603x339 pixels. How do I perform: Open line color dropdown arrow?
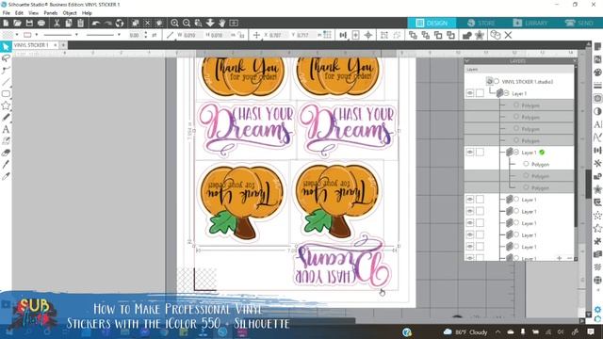click(37, 35)
